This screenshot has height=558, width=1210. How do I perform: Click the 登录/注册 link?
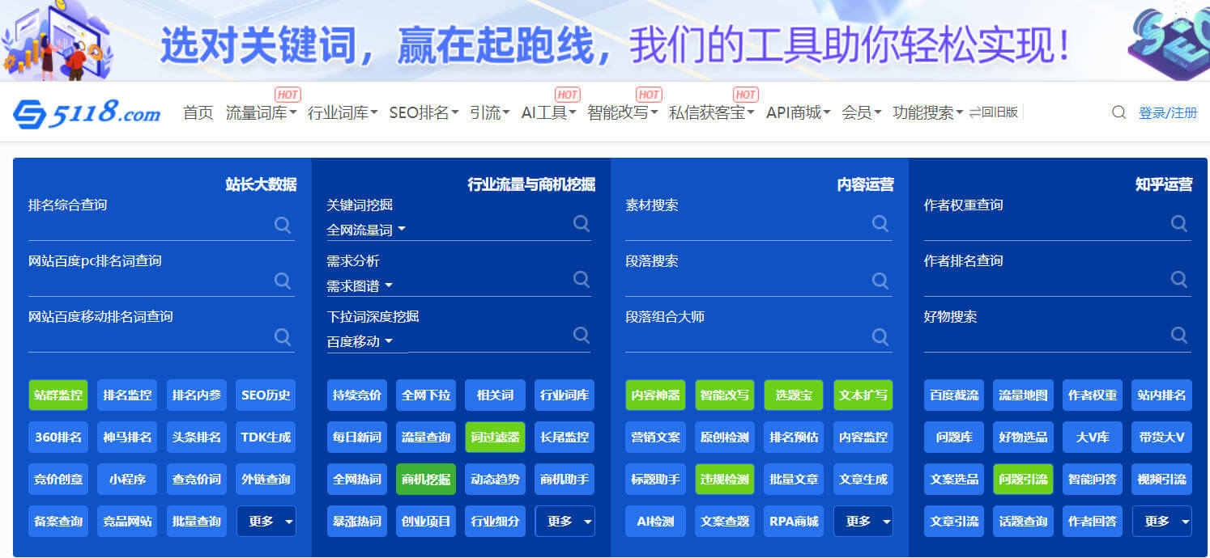[x=1167, y=113]
